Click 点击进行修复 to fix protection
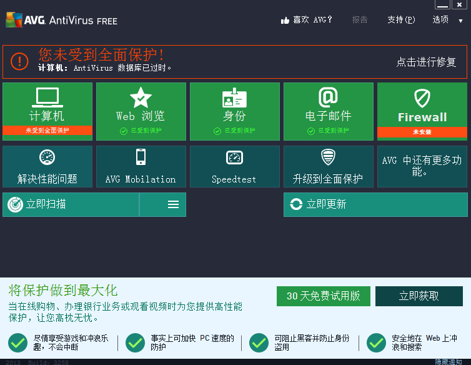The height and width of the screenshot is (365, 471). pos(426,62)
